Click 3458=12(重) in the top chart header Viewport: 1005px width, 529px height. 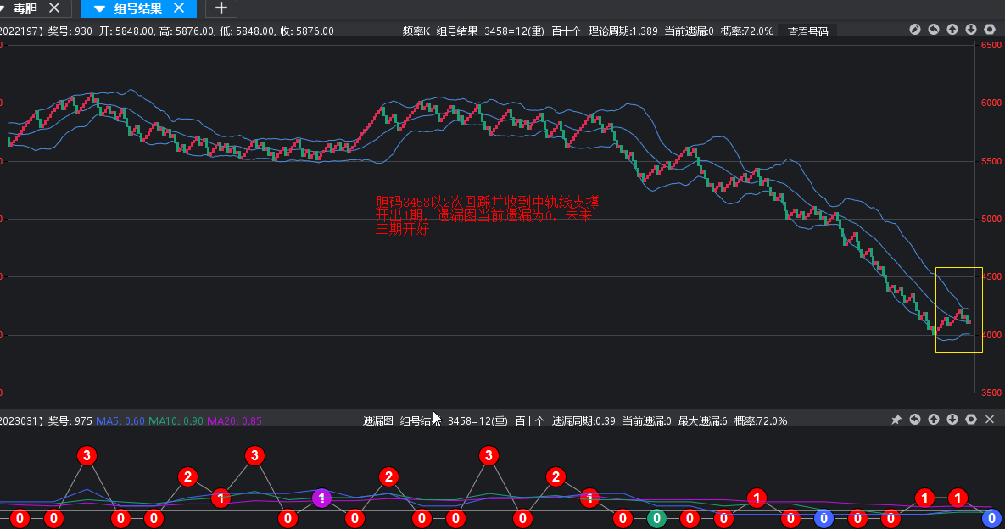(x=514, y=31)
